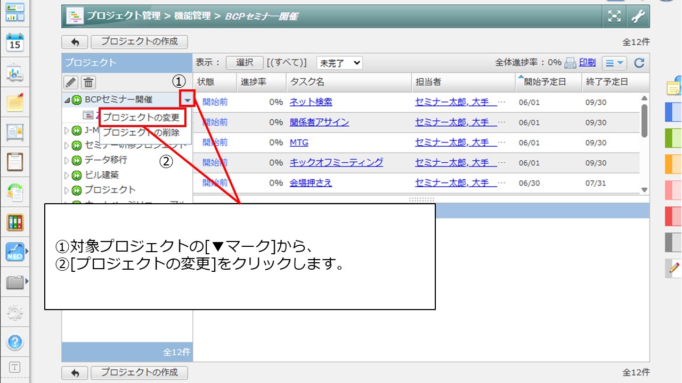
Task: Open the list view options dropdown
Action: (614, 63)
